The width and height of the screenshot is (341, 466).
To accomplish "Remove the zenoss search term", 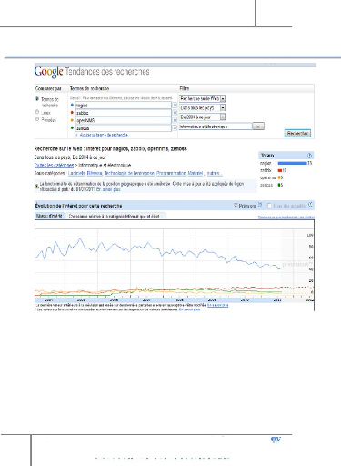I will tap(175, 128).
